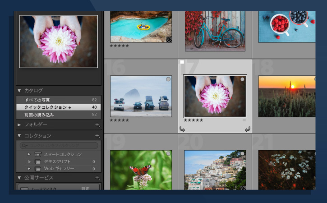Image resolution: width=327 pixels, height=203 pixels.
Task: Open the plus menu on コレクション panel
Action: [97, 136]
